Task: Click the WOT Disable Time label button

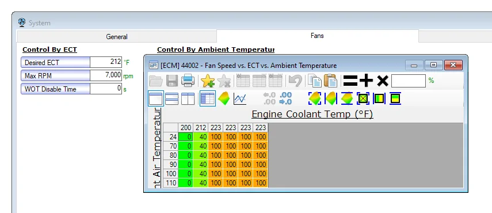Action: tap(56, 89)
